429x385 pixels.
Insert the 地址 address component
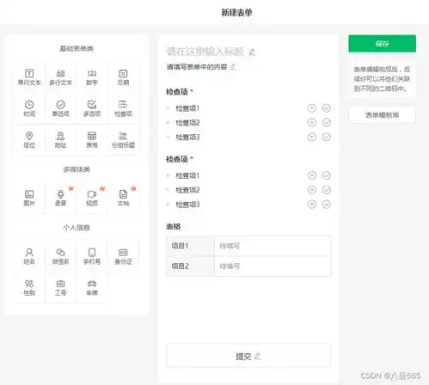pos(60,140)
